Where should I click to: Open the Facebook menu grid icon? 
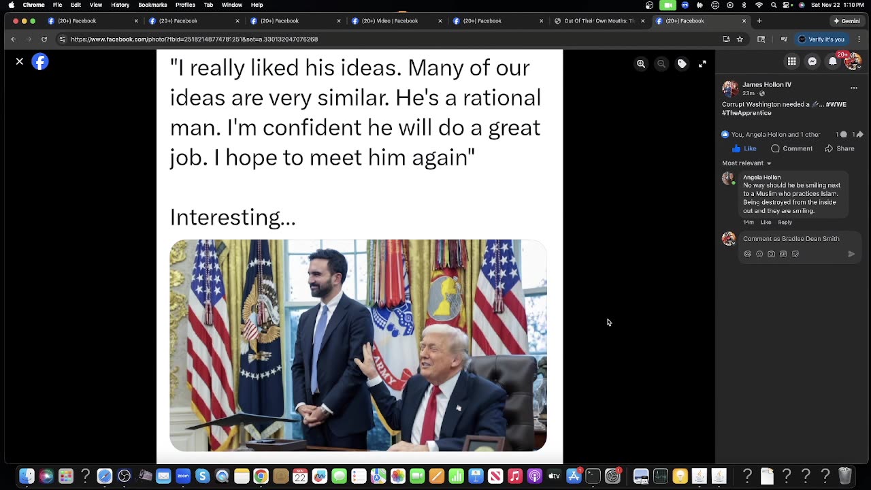[x=791, y=61]
